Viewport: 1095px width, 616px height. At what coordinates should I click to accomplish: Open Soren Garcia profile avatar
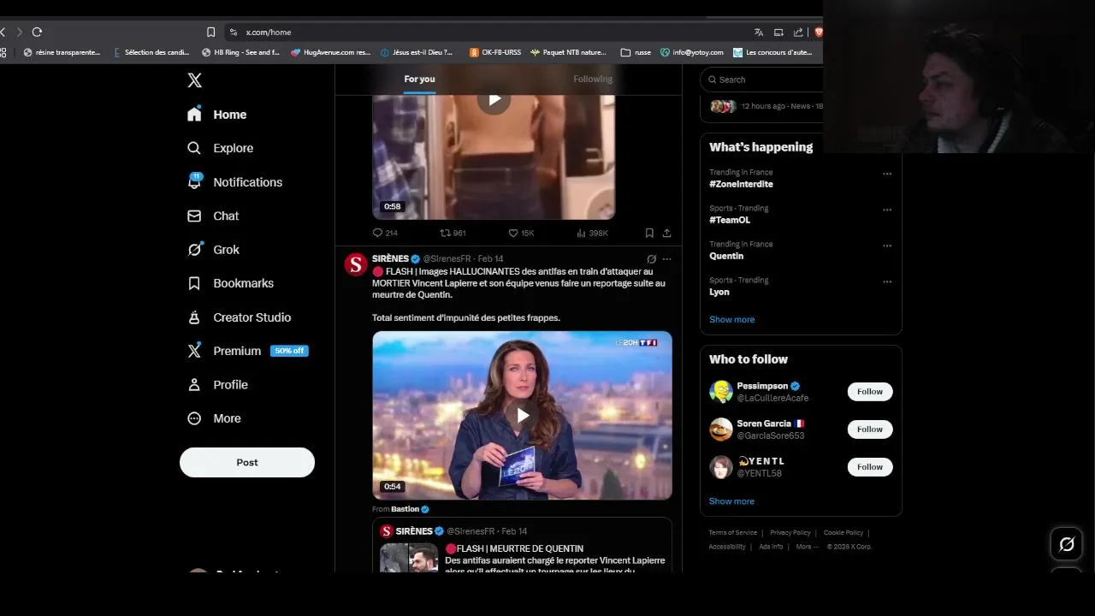pos(721,429)
